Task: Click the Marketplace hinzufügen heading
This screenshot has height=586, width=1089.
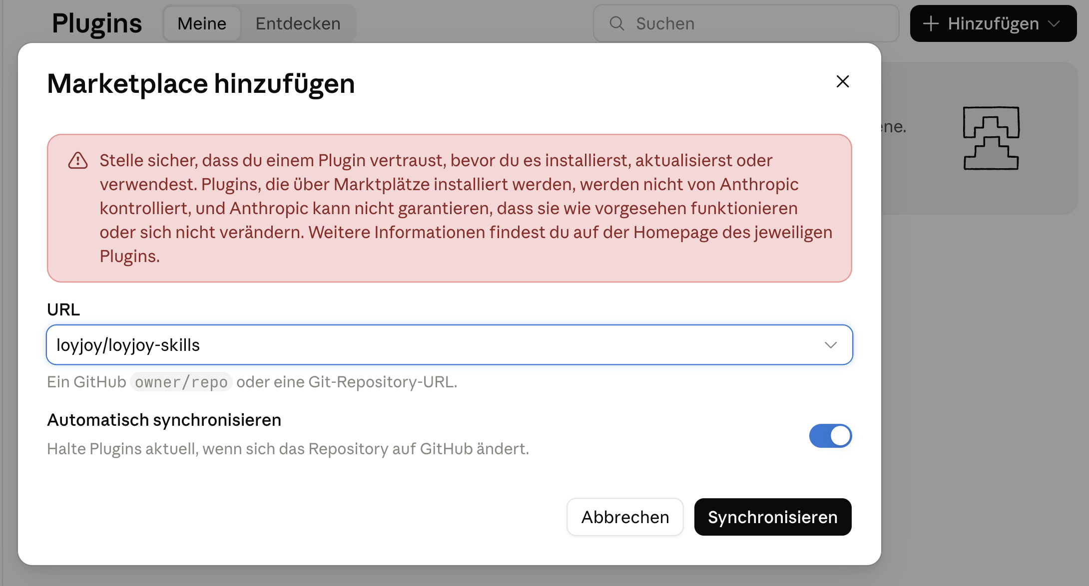Action: (x=201, y=83)
